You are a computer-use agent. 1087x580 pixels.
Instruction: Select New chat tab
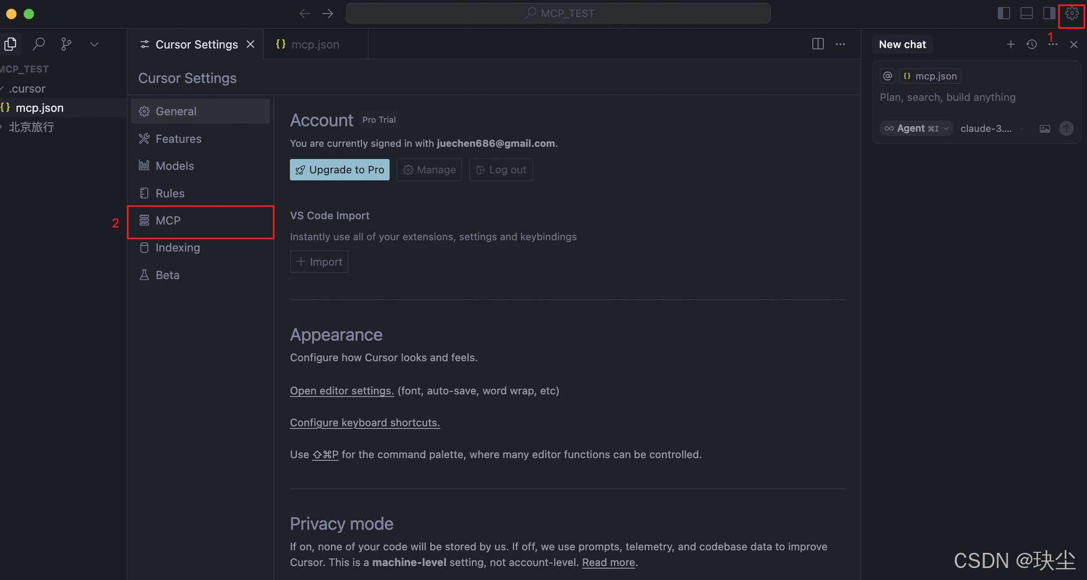click(902, 45)
